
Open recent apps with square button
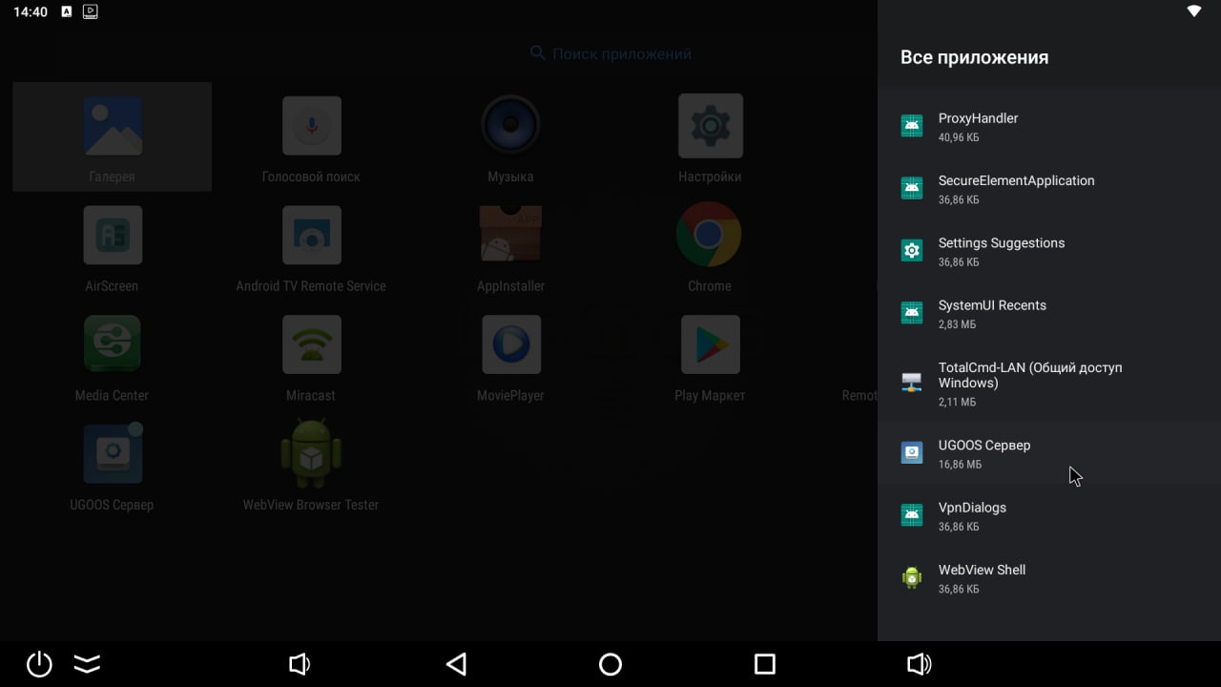pyautogui.click(x=764, y=664)
